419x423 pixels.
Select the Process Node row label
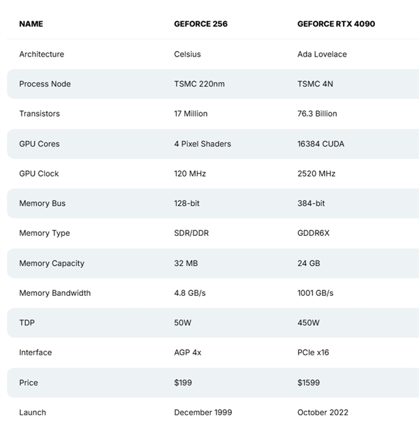[x=45, y=84]
